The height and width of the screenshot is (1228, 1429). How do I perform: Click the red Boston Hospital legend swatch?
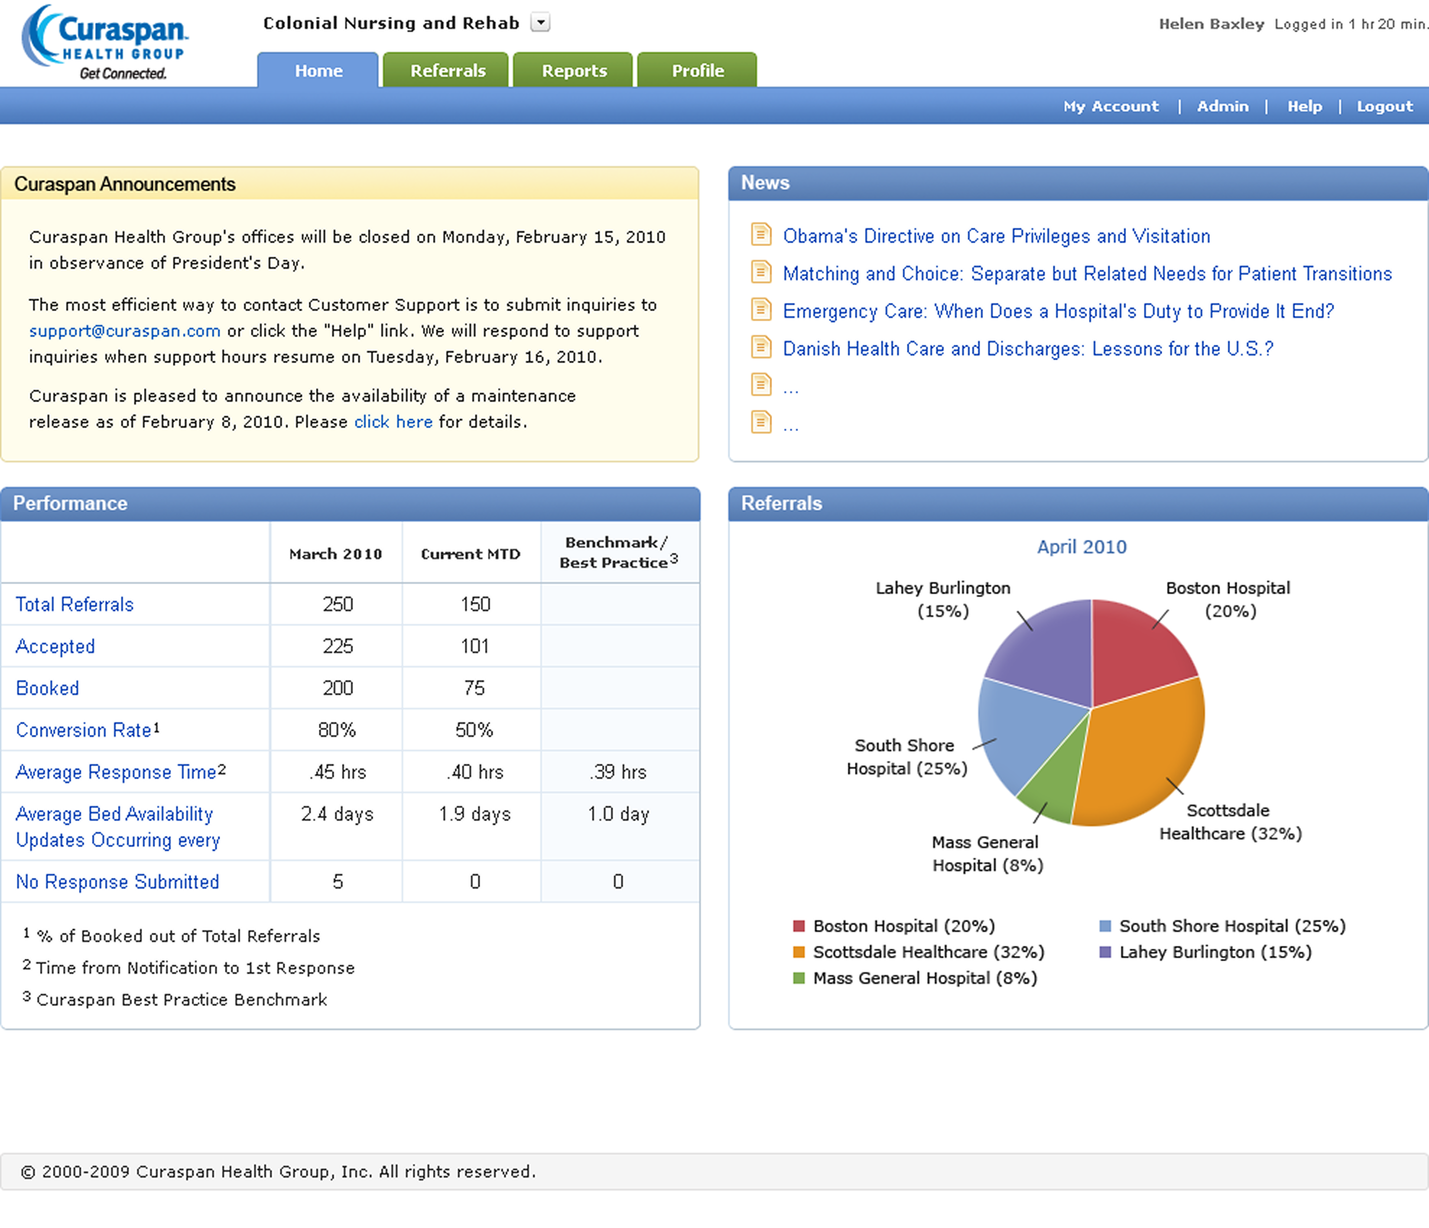pos(800,926)
